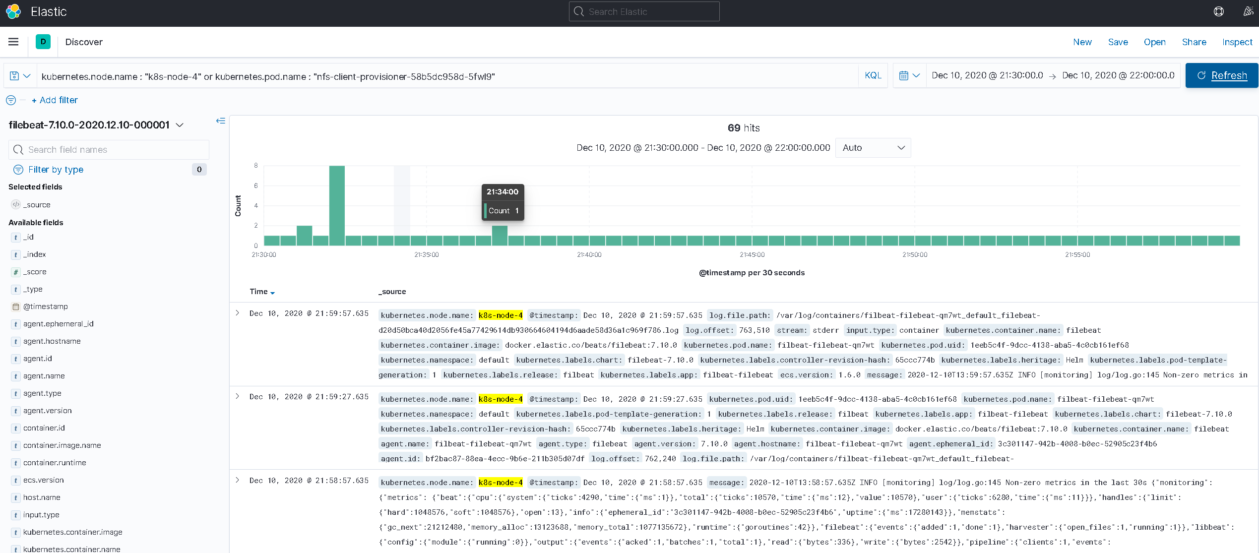Expand the 21:59:27.635 log row
Screen dimensions: 1259x553
point(238,396)
